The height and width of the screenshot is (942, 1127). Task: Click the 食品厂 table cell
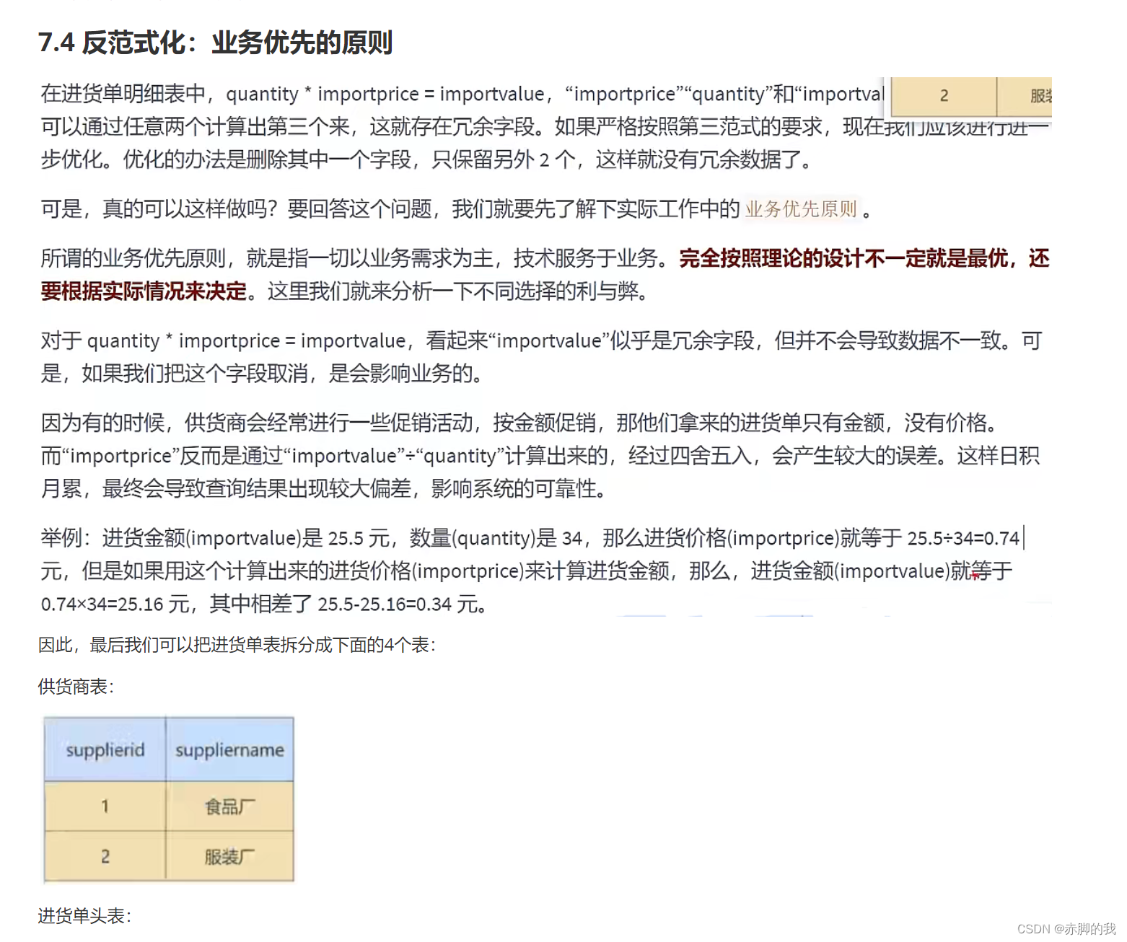(x=229, y=808)
